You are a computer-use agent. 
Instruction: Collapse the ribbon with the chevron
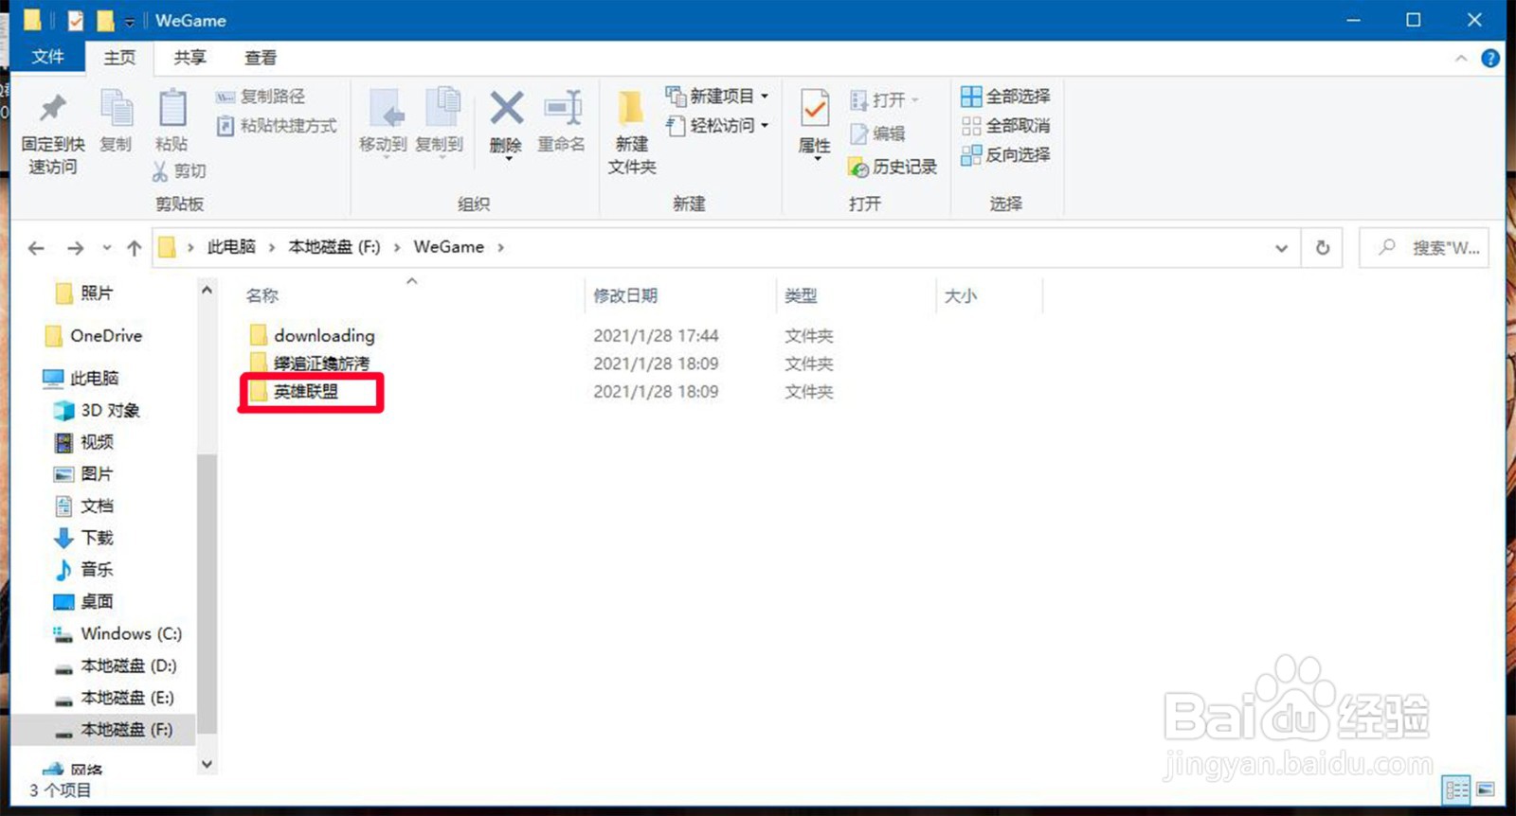click(1461, 58)
